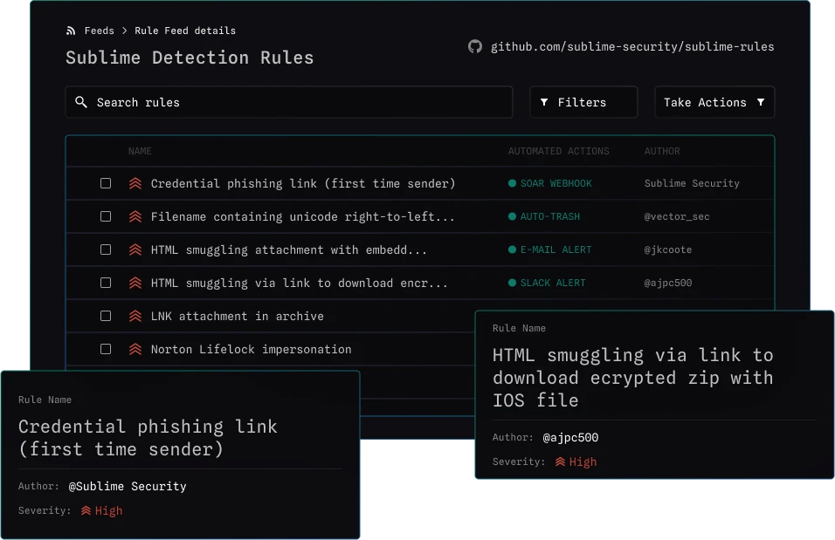
Task: Click severity icon on Credential phishing link row
Action: click(x=135, y=183)
